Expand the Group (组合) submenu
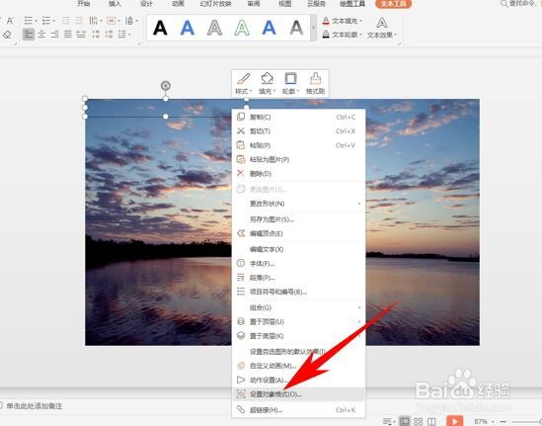 point(299,307)
